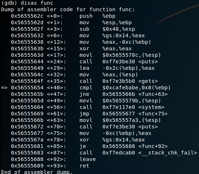Screen dimensions: 199x174
Task: Select 'mov -0xc(%ebp),%eax' at <+75>
Action: (115, 133)
